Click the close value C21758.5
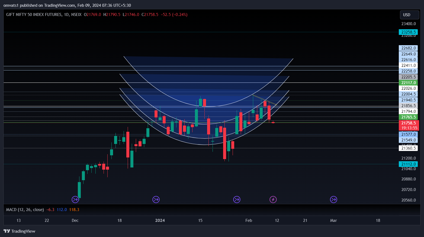 click(x=150, y=15)
